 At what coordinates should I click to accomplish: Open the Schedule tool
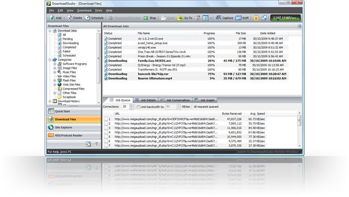[x=95, y=18]
